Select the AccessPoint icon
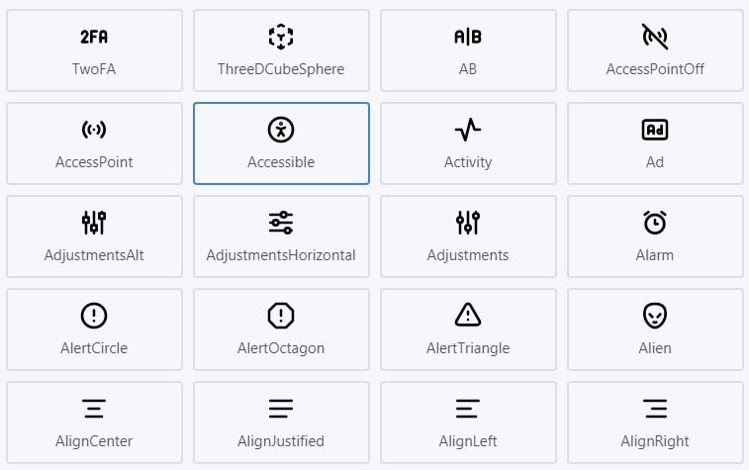Viewport: 749px width, 470px height. (94, 130)
